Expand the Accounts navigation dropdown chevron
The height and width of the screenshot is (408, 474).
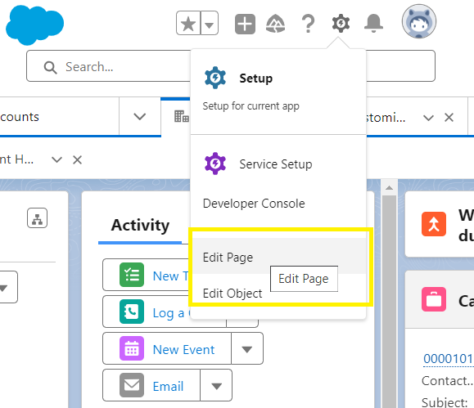140,117
